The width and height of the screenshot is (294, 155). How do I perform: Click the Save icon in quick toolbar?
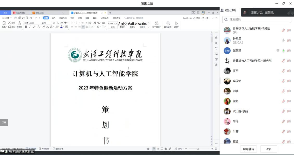[16, 18]
